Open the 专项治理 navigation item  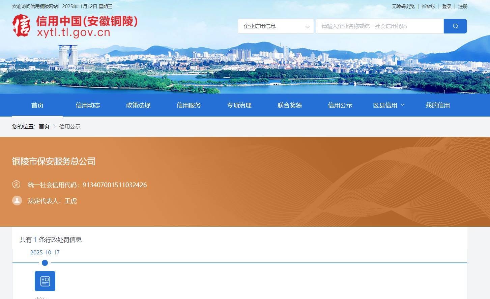[239, 105]
